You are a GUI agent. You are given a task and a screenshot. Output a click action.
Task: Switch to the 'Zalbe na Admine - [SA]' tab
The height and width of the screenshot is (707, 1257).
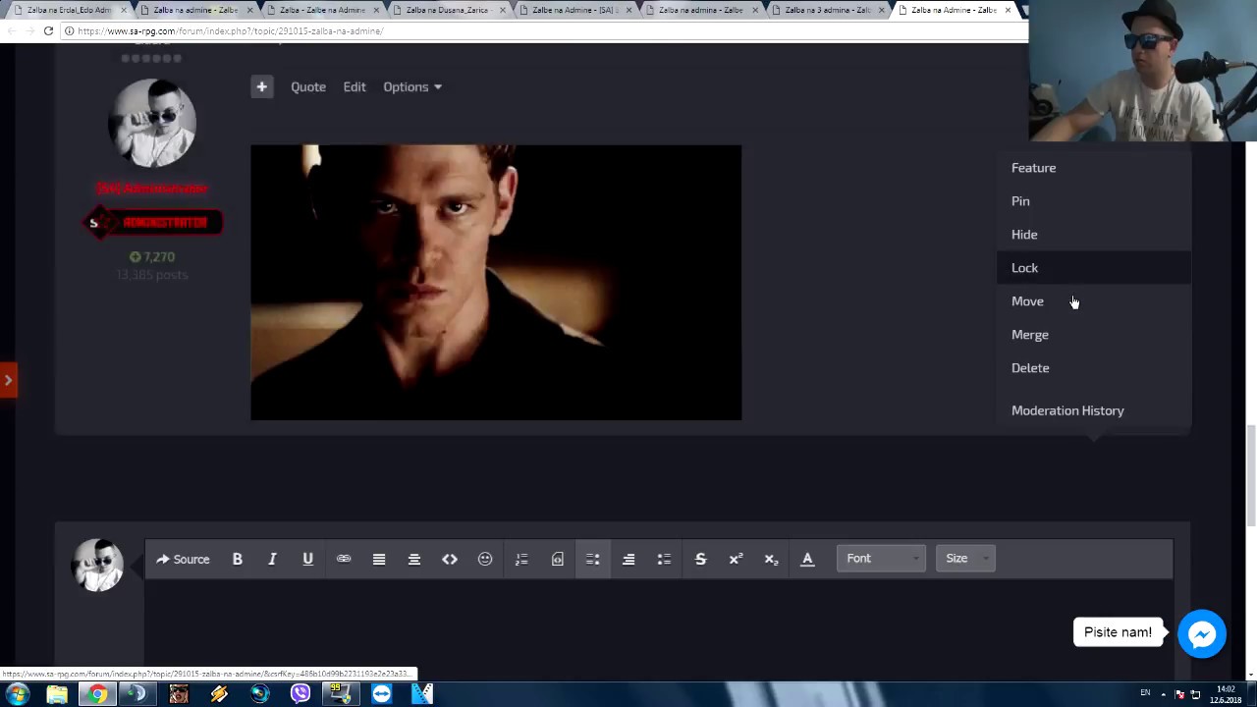click(x=574, y=10)
